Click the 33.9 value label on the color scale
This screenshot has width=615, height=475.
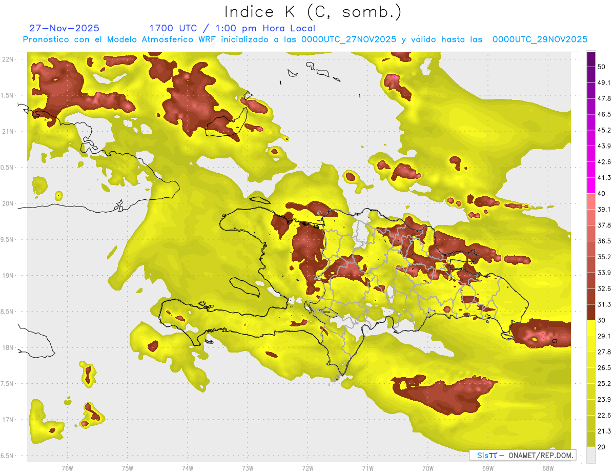click(604, 272)
